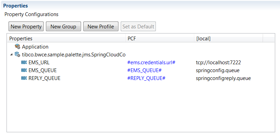Select the PCF profile column header
The width and height of the screenshot is (280, 135).
pyautogui.click(x=160, y=39)
